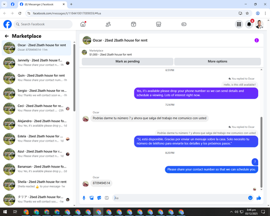Choose a GIF icon

107,198
